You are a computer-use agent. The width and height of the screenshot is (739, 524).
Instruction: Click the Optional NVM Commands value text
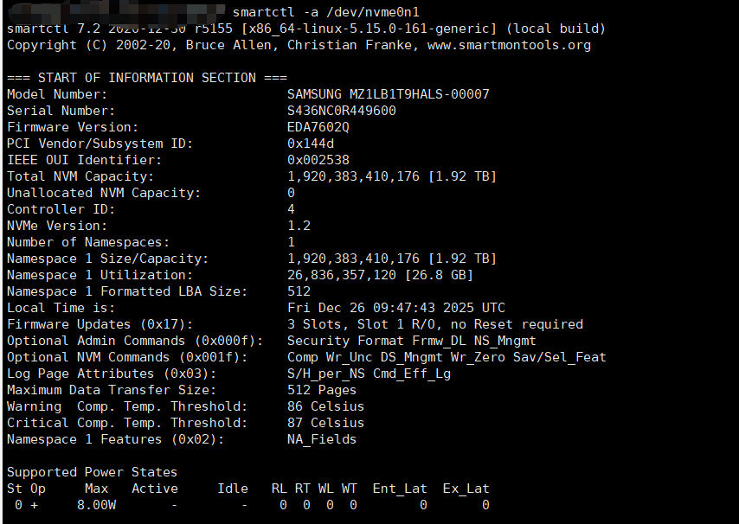click(x=447, y=357)
